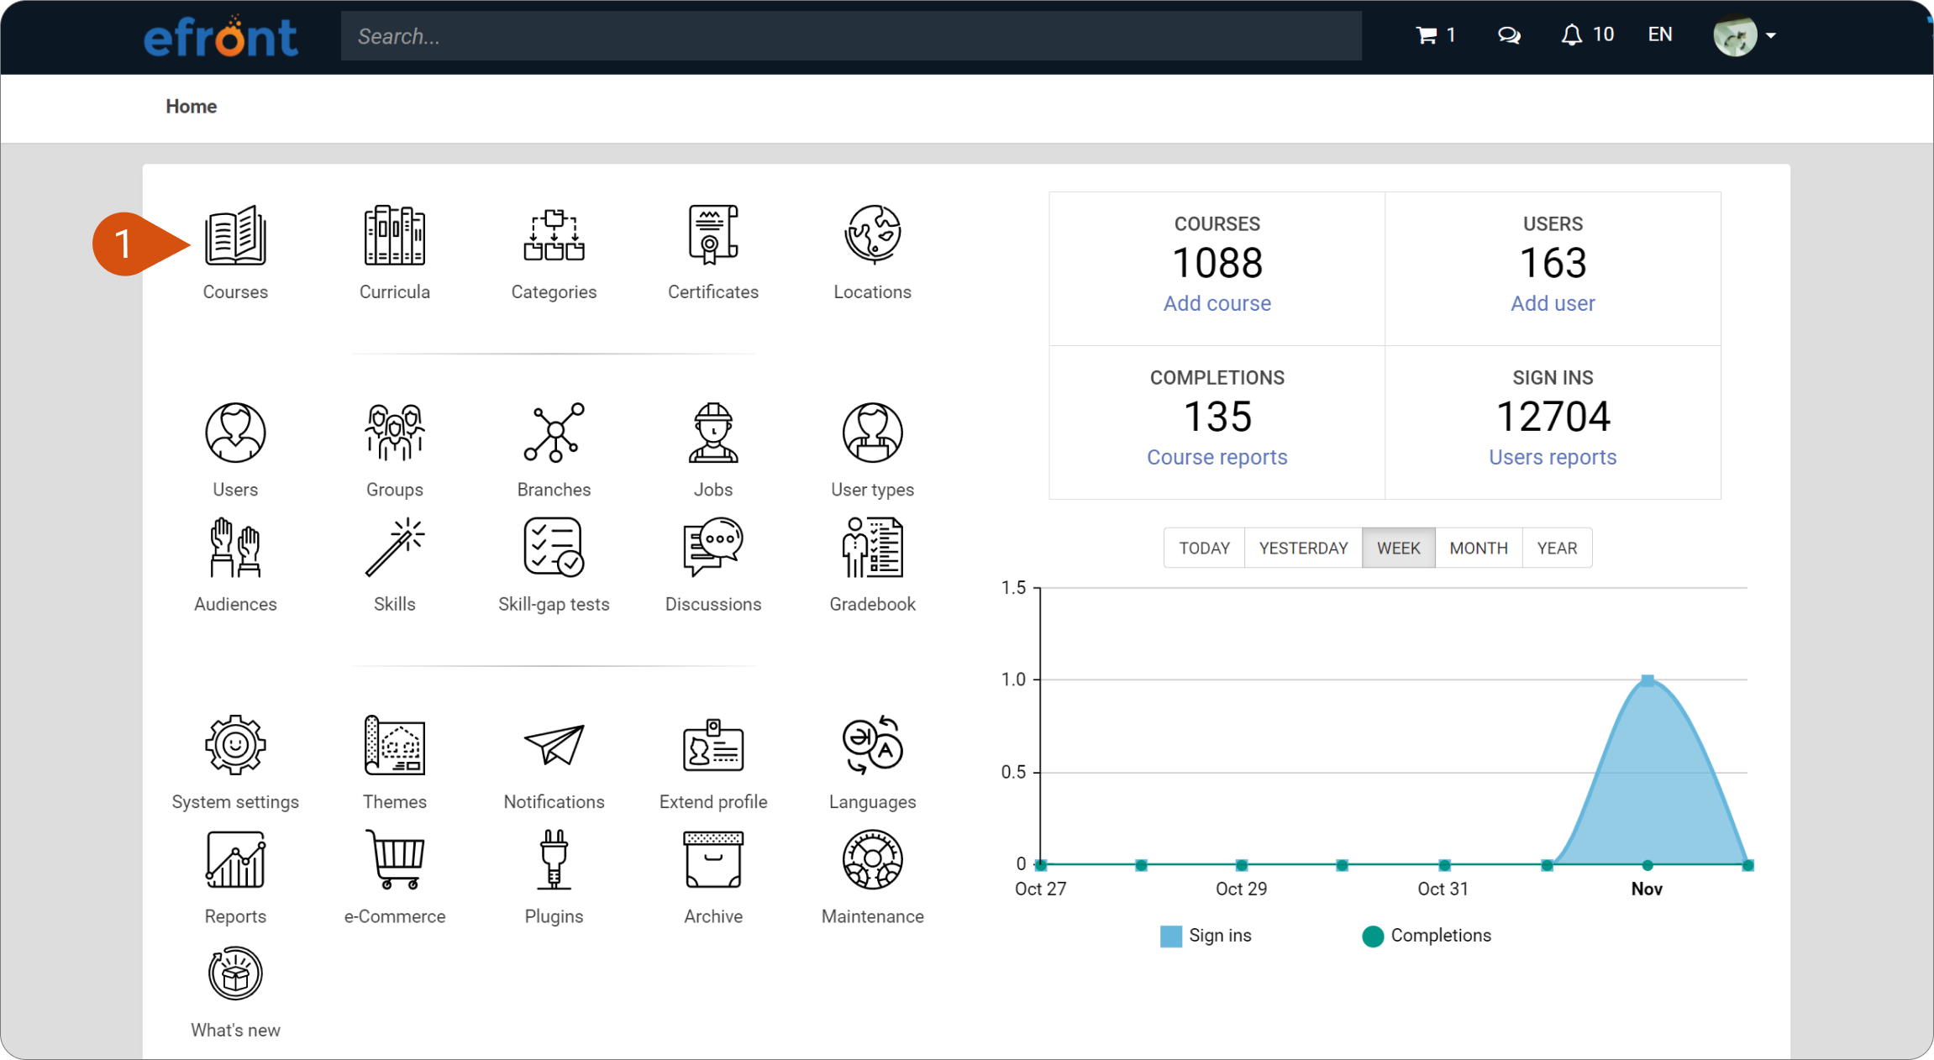Viewport: 1934px width, 1060px height.
Task: Open the Courses section
Action: coord(235,252)
